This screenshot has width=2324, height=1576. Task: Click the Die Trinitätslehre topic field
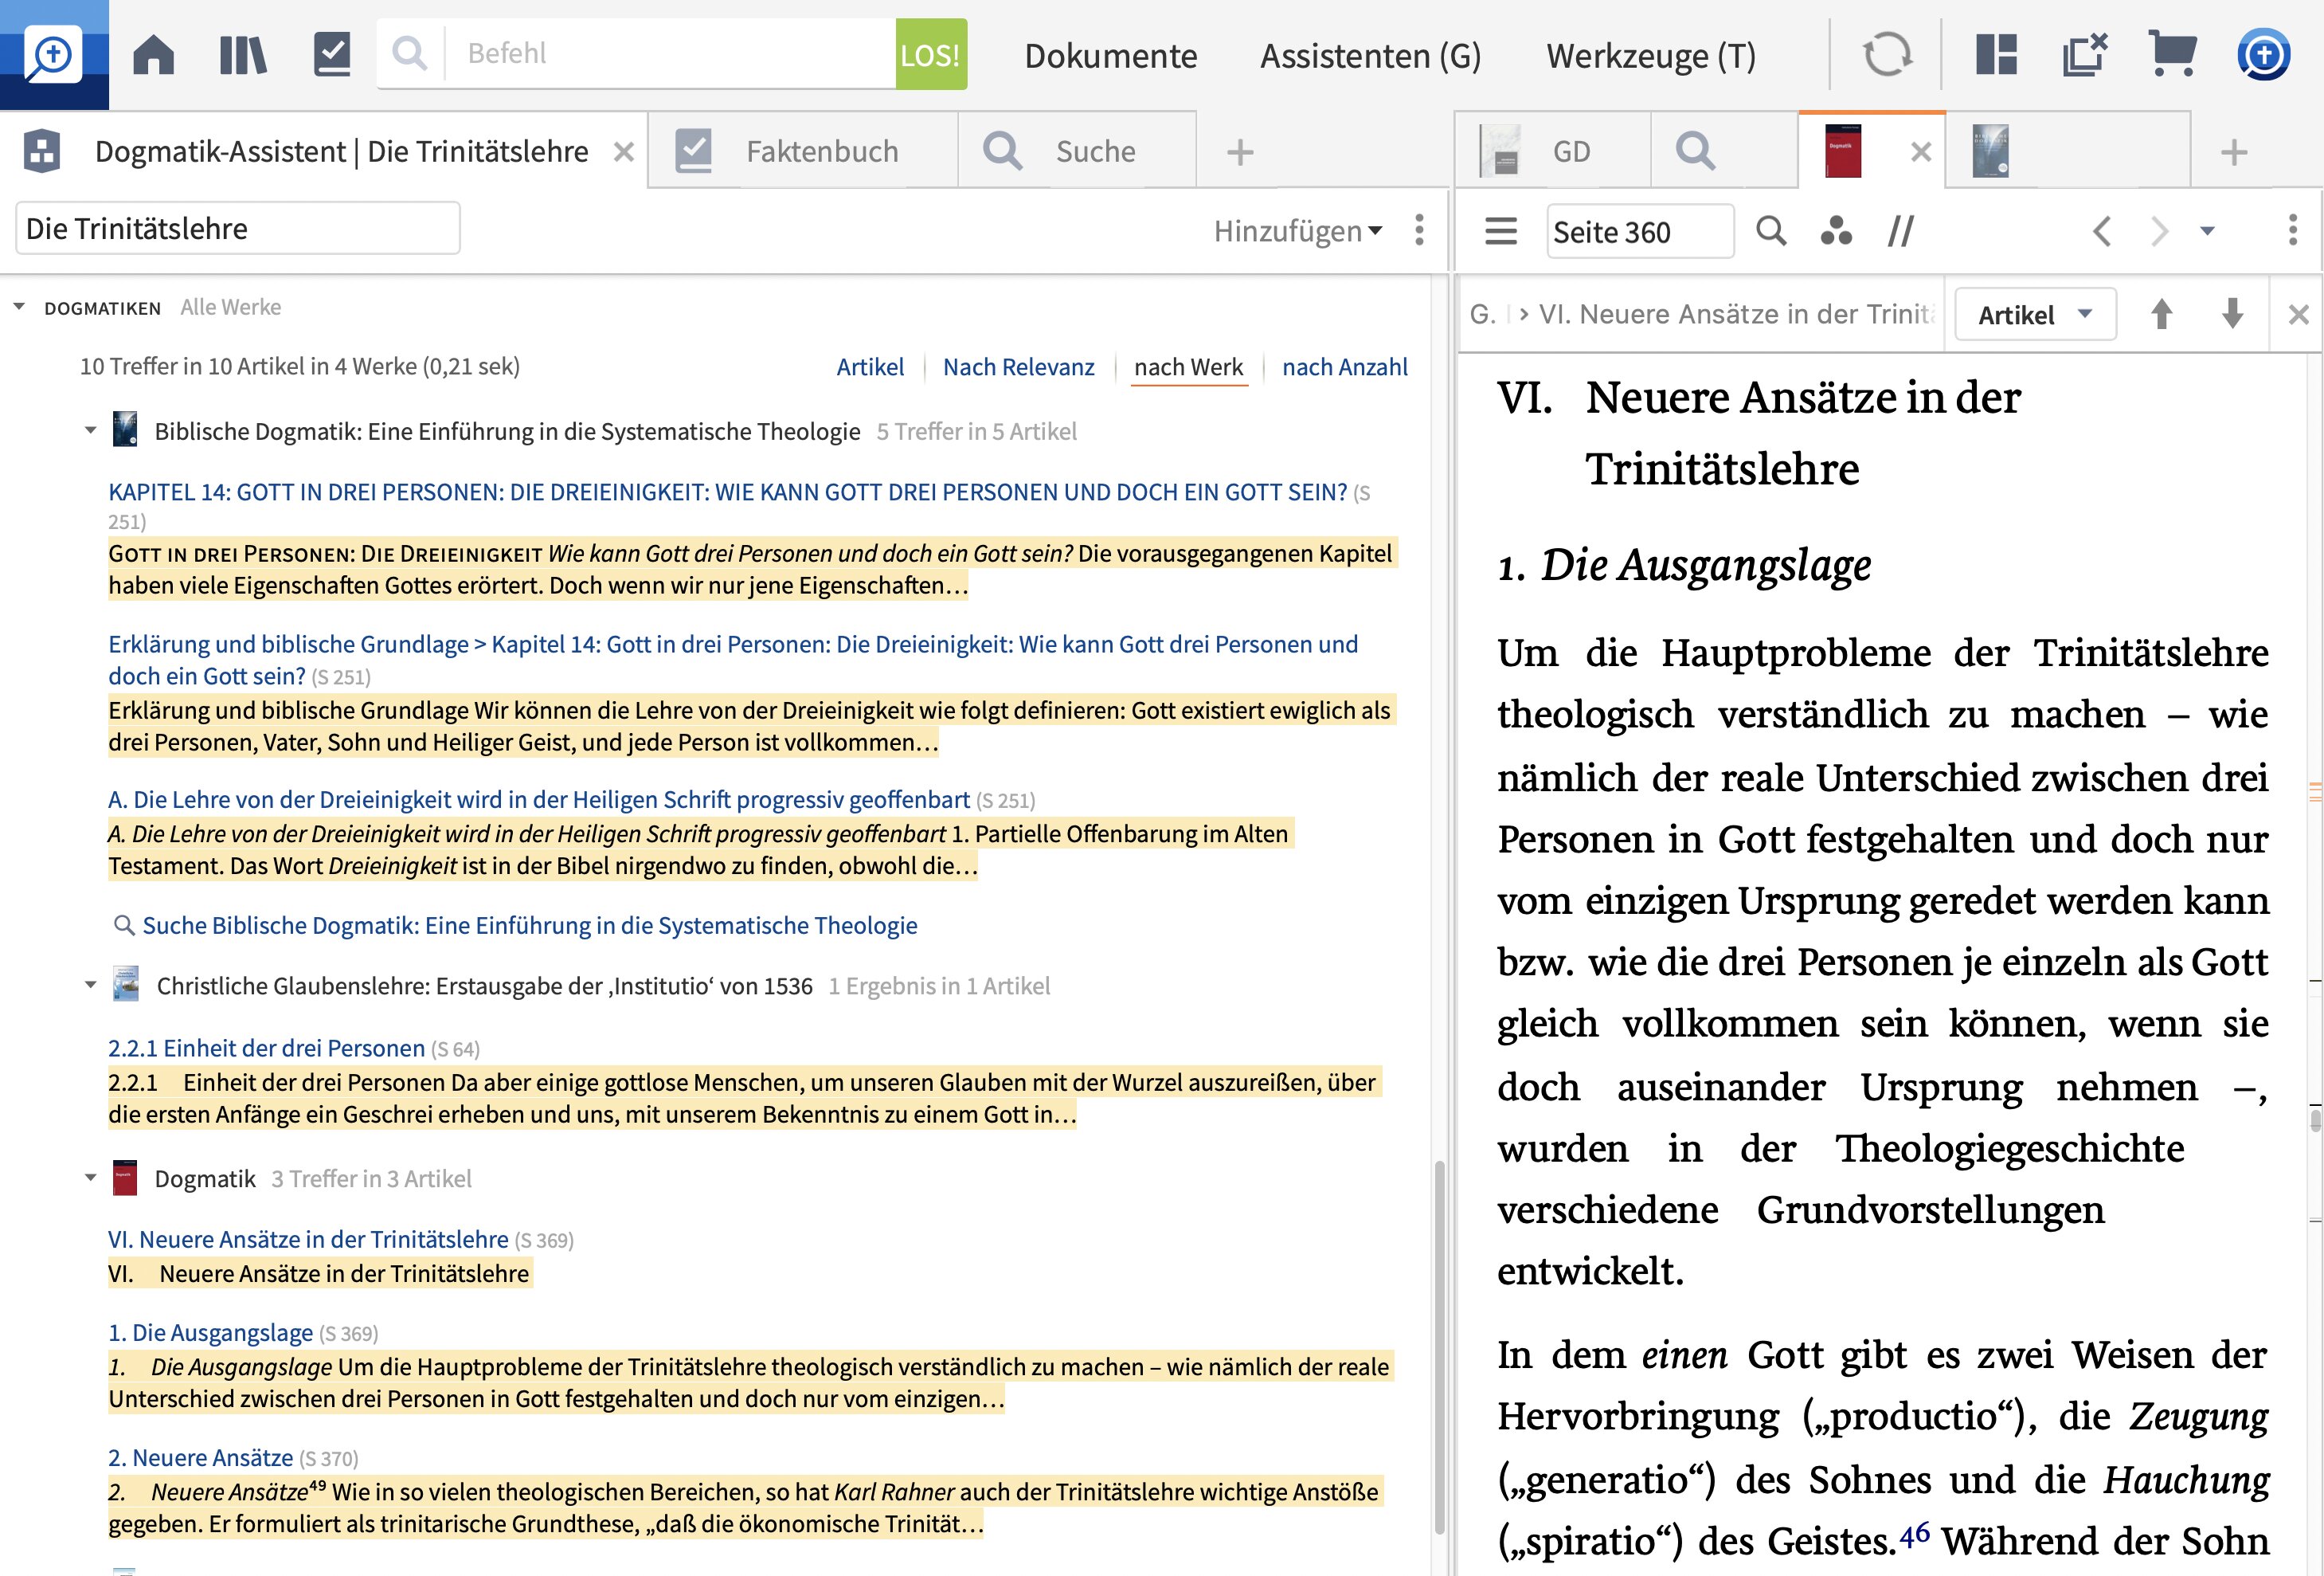point(238,228)
